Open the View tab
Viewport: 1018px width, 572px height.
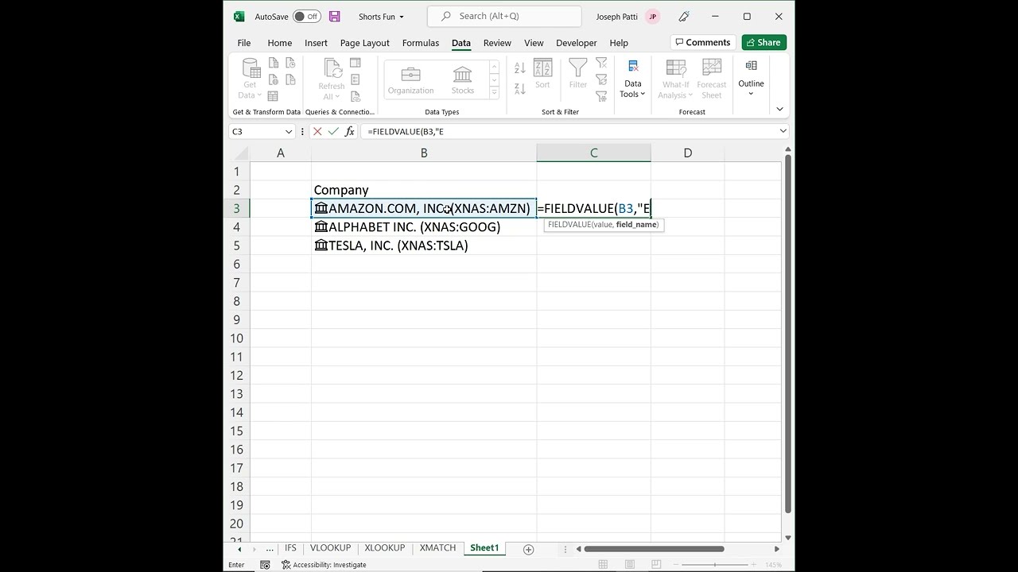[534, 43]
